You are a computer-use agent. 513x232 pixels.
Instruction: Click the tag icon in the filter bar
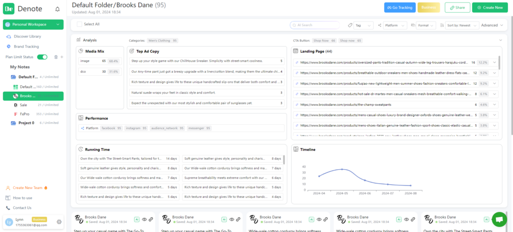point(350,25)
